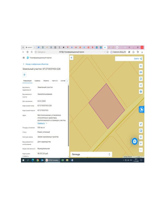Print the map using the printer icon

[141, 92]
